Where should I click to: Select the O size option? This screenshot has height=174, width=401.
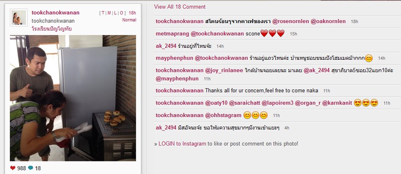click(121, 13)
